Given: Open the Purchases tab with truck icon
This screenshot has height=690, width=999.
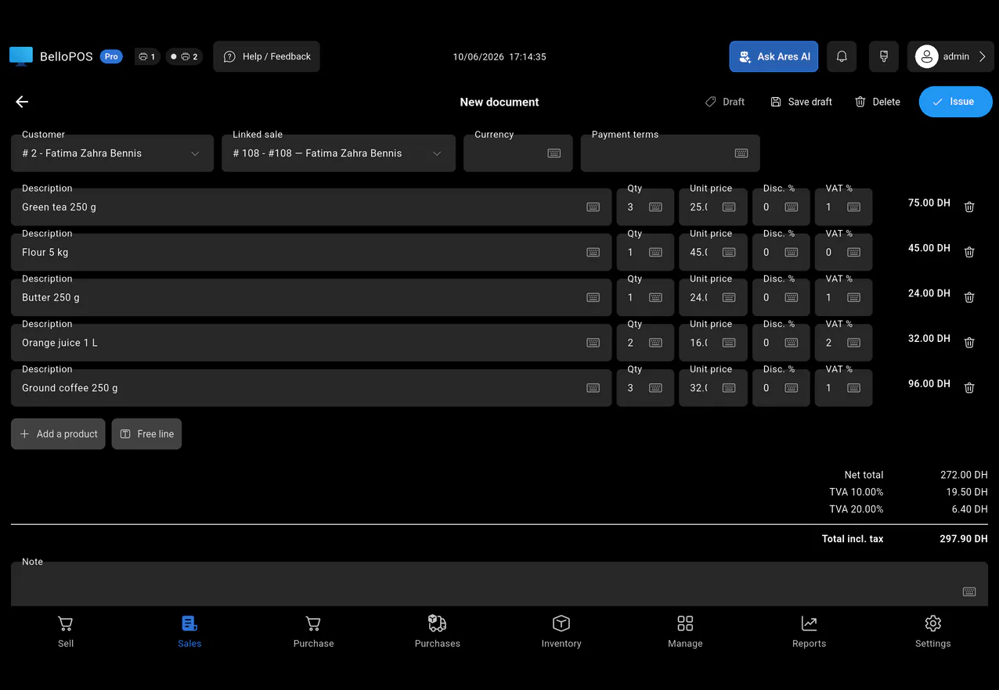Looking at the screenshot, I should (438, 632).
